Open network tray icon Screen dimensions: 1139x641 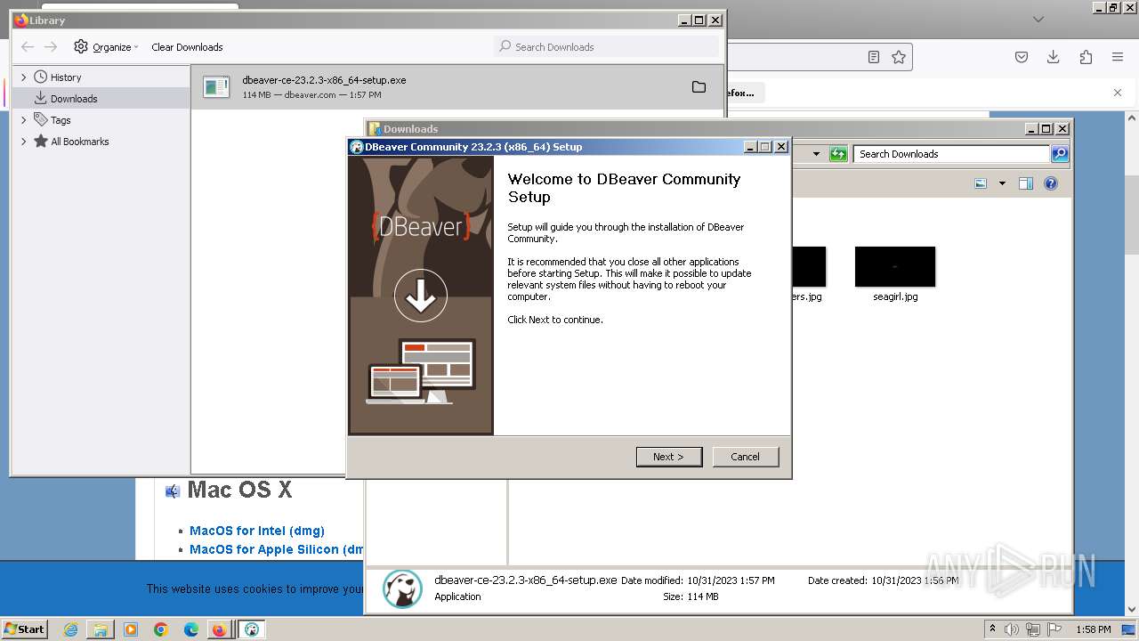[x=1033, y=629]
